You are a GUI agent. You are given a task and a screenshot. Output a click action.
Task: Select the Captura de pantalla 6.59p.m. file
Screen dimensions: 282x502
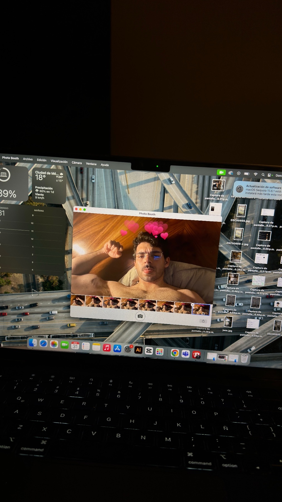click(231, 301)
